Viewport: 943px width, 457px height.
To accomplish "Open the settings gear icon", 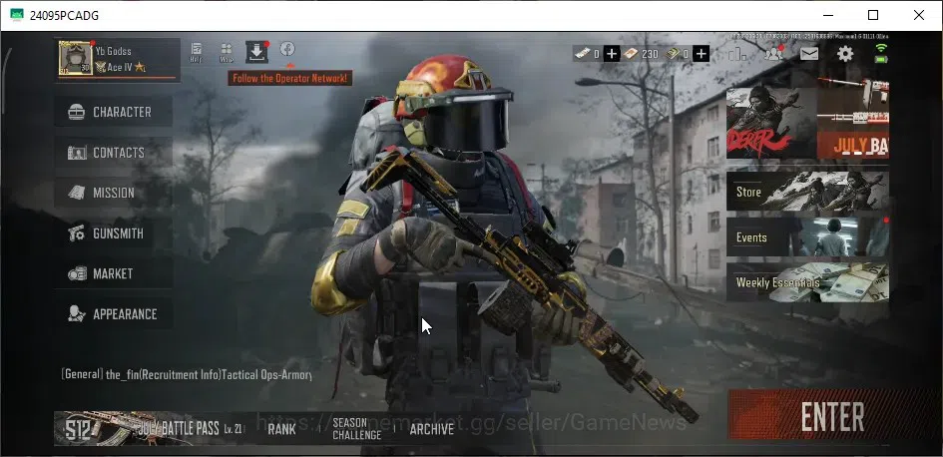I will (x=845, y=54).
